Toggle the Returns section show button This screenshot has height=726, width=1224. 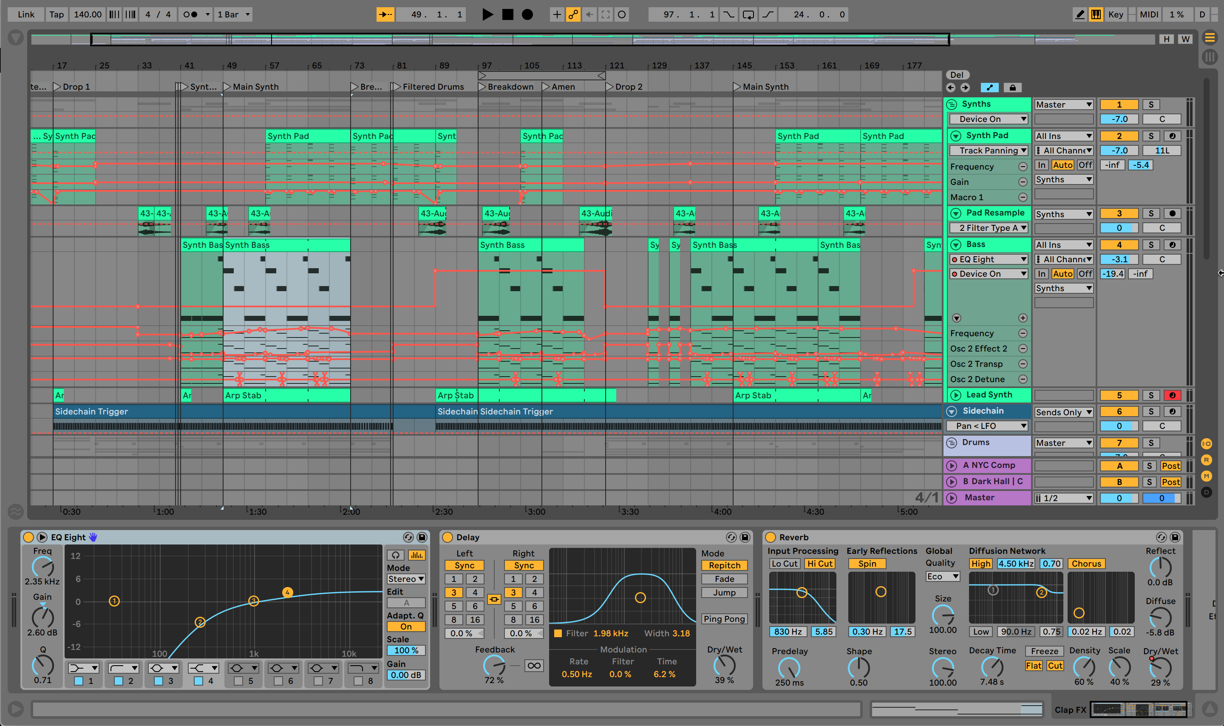point(1207,460)
